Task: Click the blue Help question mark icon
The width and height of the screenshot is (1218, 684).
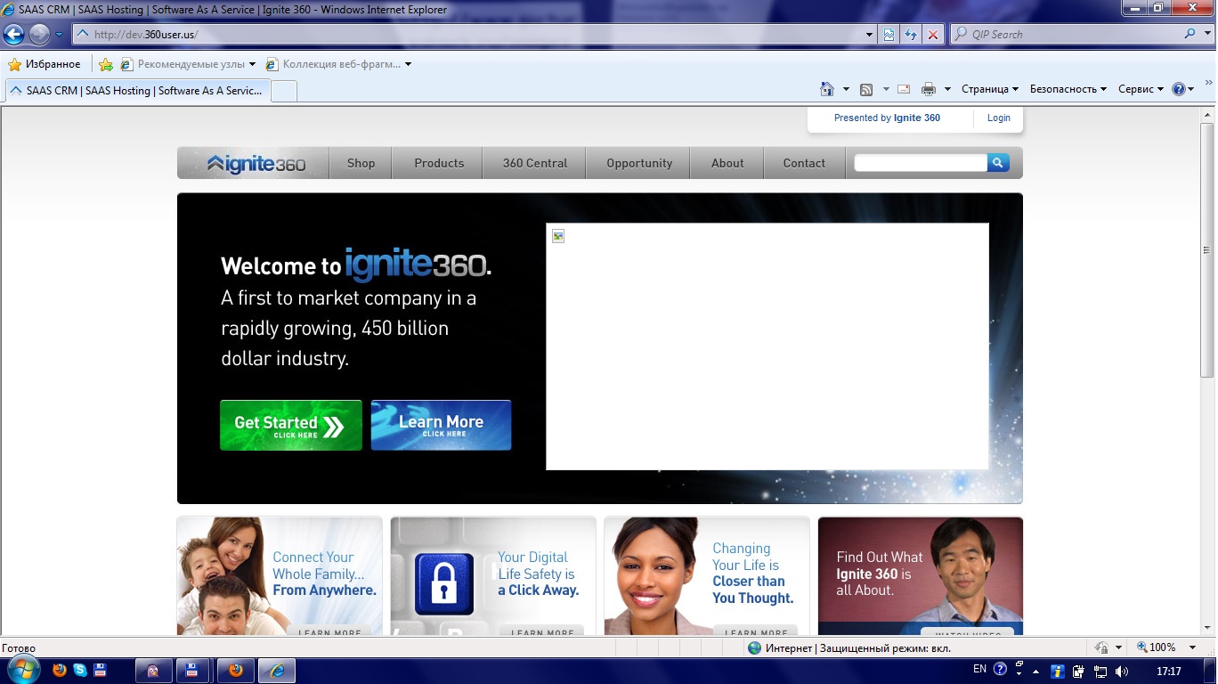Action: [1179, 89]
